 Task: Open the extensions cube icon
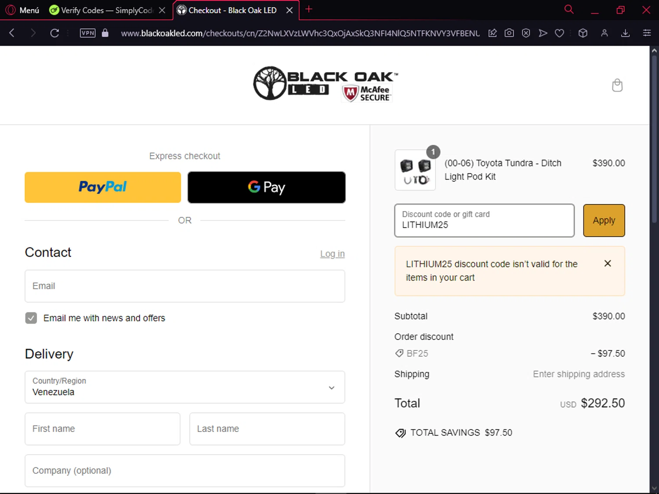coord(583,33)
